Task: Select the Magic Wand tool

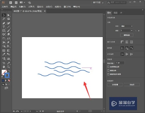Action: coord(4,19)
